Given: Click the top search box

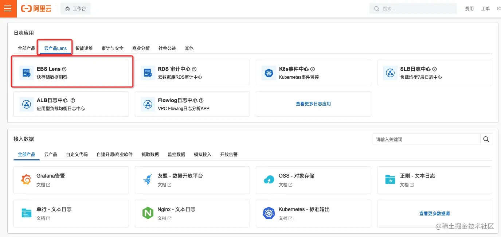Looking at the screenshot, I should click(x=413, y=8).
